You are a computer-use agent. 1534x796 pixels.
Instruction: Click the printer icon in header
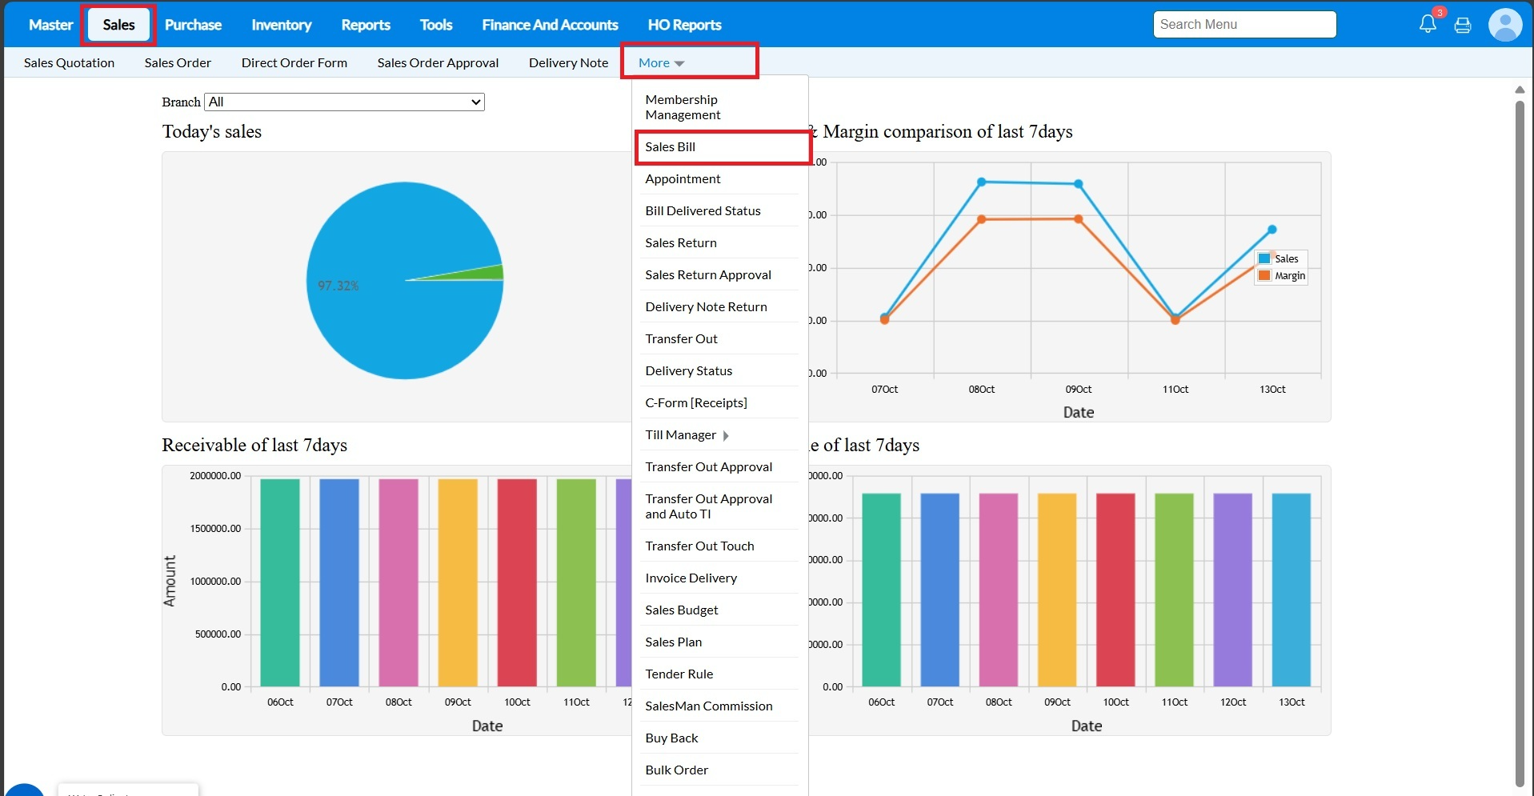click(x=1463, y=25)
